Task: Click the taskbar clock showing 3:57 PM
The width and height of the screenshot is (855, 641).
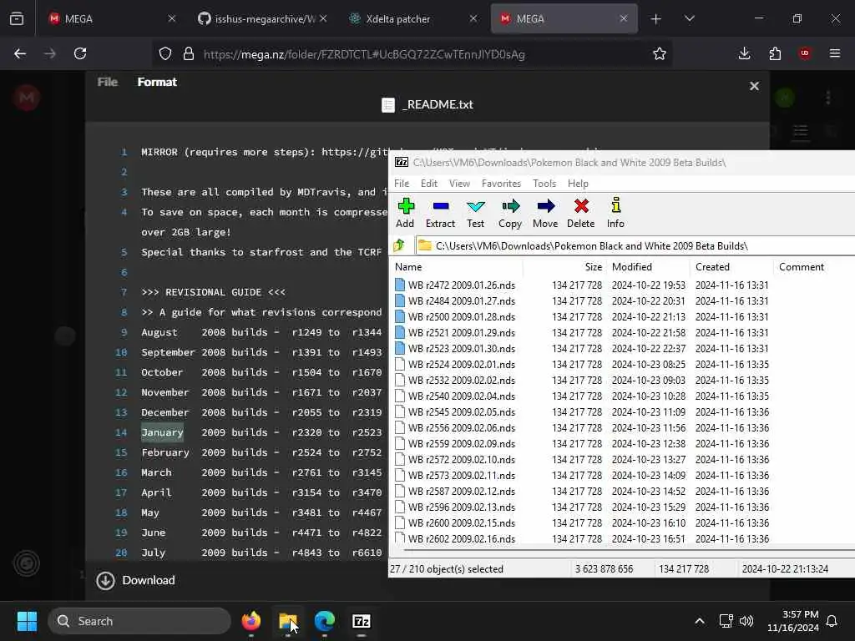Action: coord(793,621)
